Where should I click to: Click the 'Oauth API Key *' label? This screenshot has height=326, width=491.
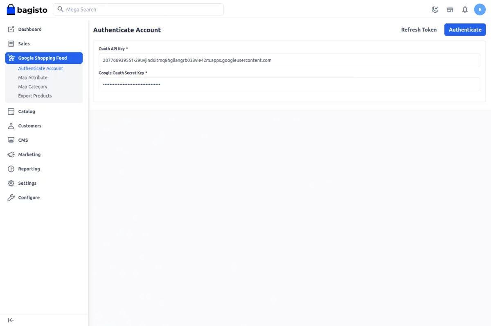click(113, 49)
